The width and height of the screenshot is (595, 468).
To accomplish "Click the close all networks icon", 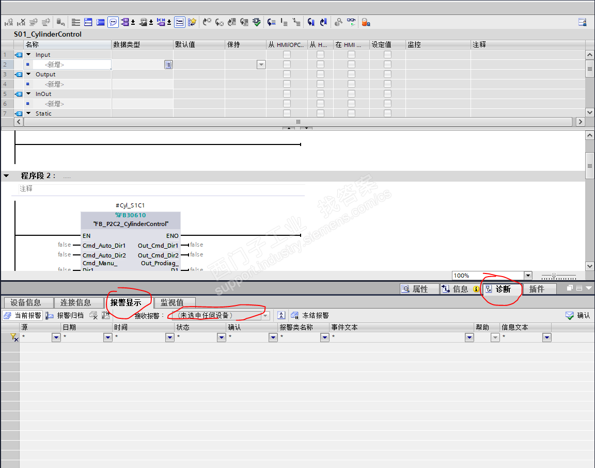I will pyautogui.click(x=101, y=22).
